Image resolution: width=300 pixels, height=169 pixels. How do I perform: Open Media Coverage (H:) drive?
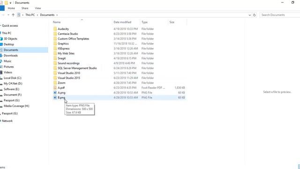16,106
